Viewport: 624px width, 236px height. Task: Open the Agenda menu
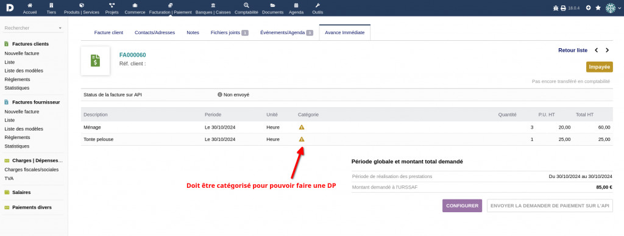pyautogui.click(x=296, y=9)
